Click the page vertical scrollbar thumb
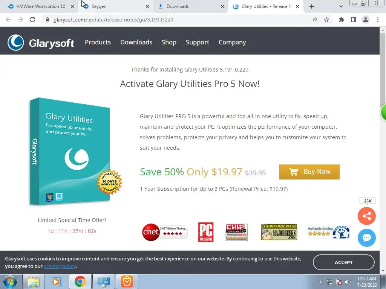This screenshot has height=289, width=386. (383, 70)
